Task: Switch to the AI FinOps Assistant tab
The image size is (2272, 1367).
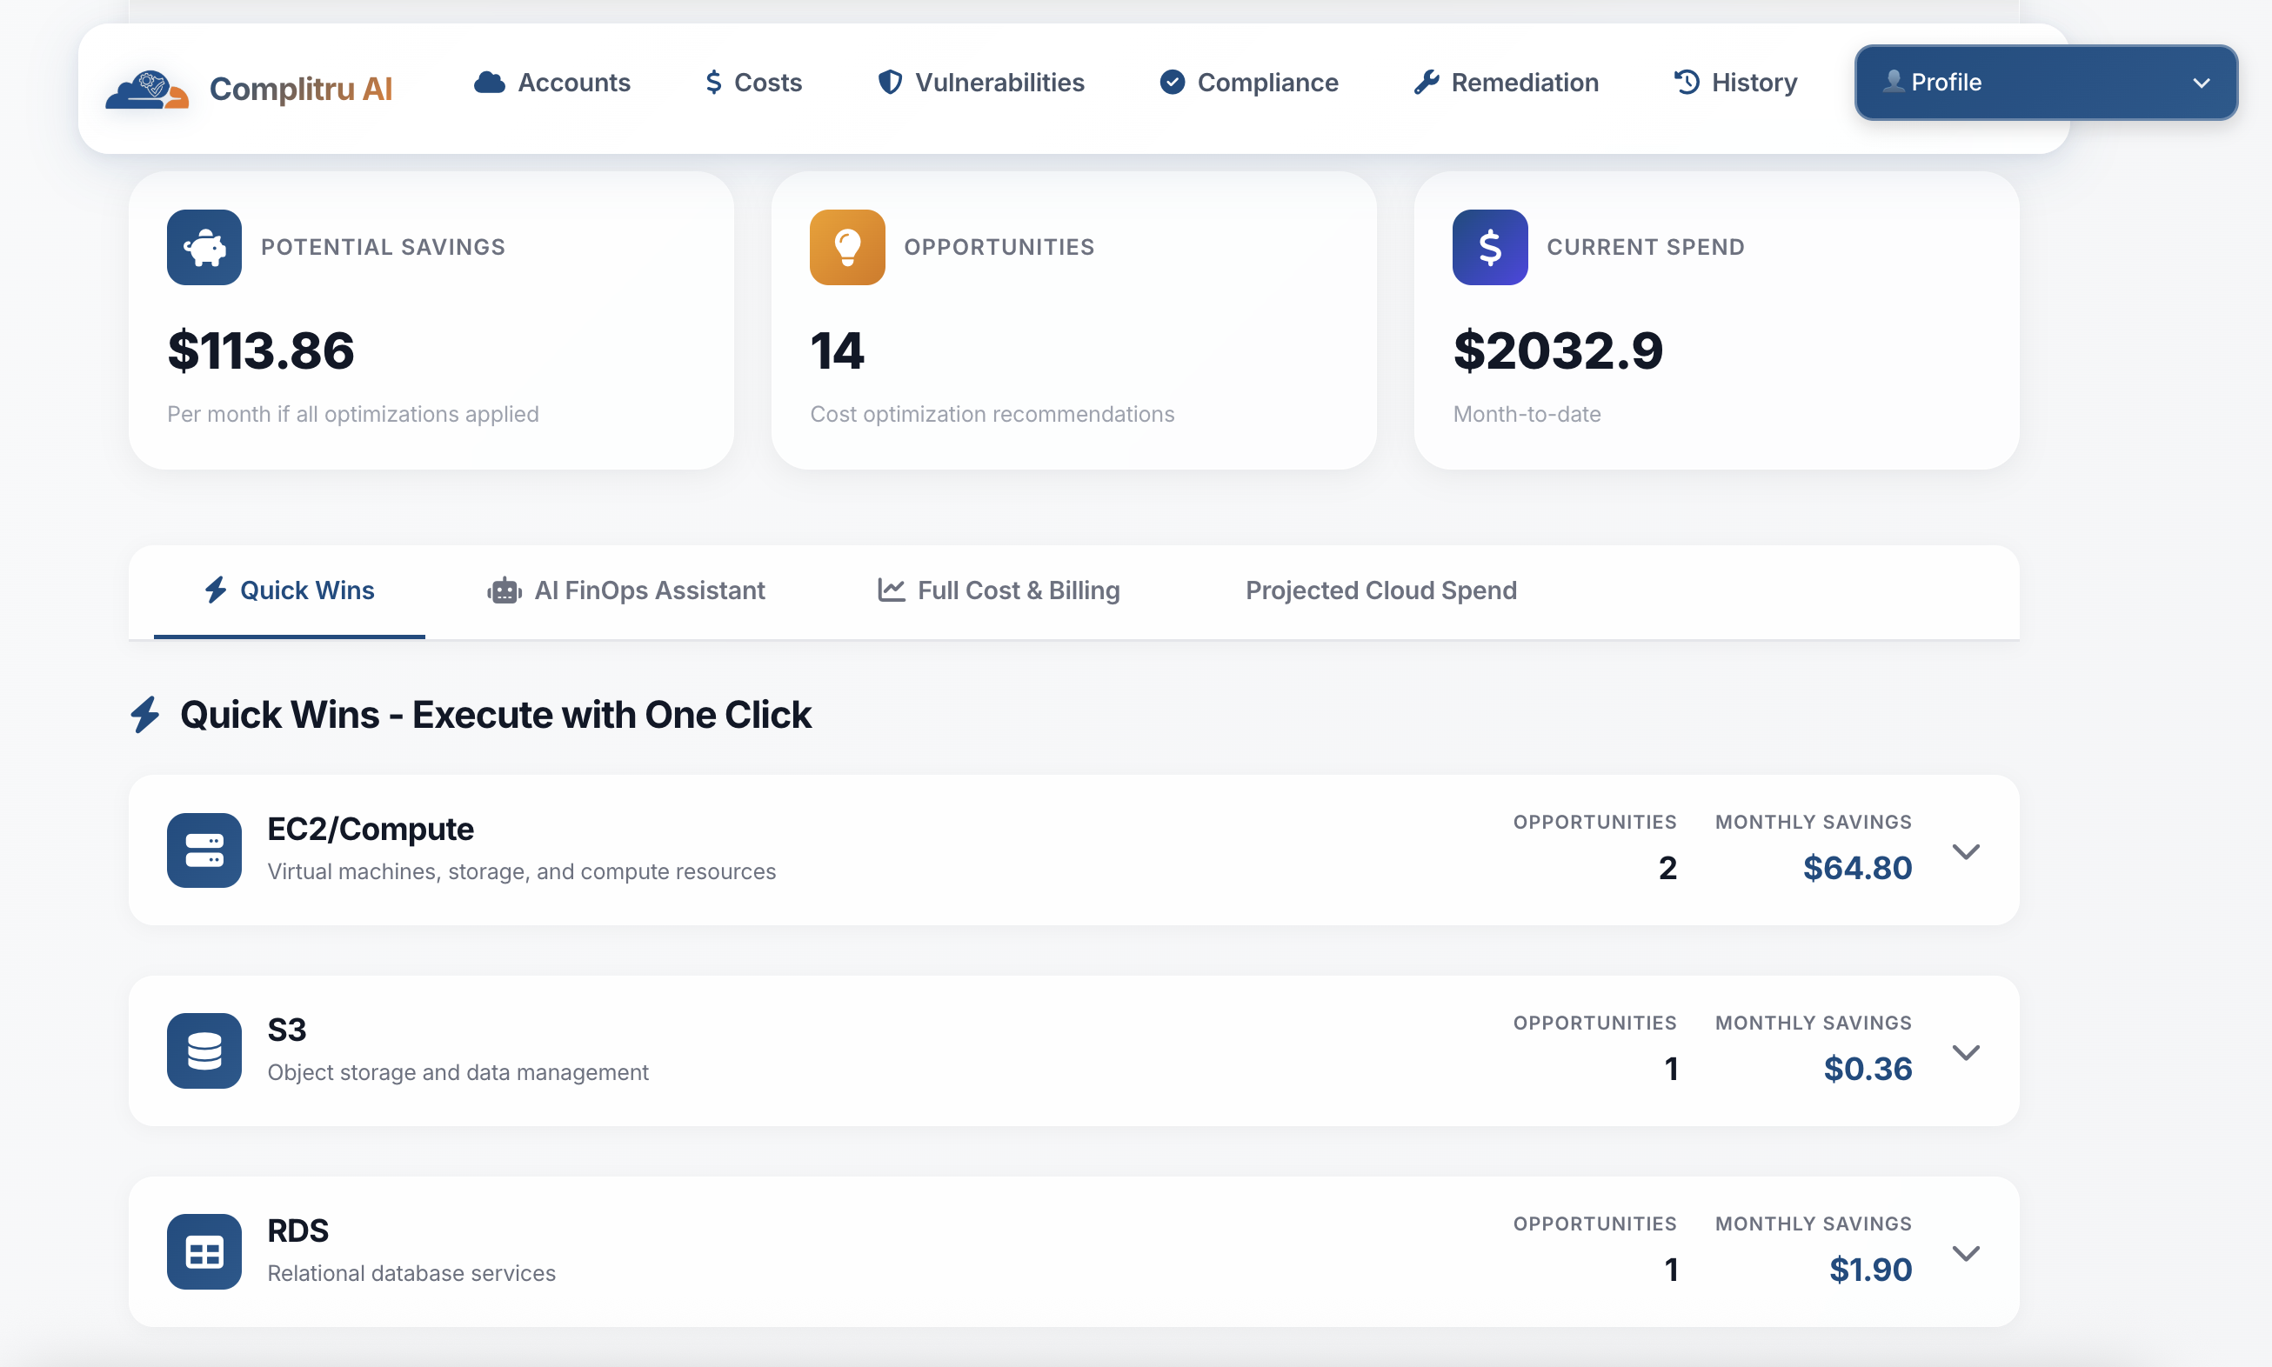Action: click(626, 590)
